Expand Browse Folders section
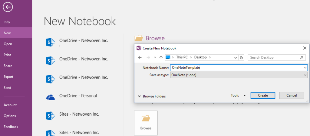The height and width of the screenshot is (136, 310). tap(152, 96)
